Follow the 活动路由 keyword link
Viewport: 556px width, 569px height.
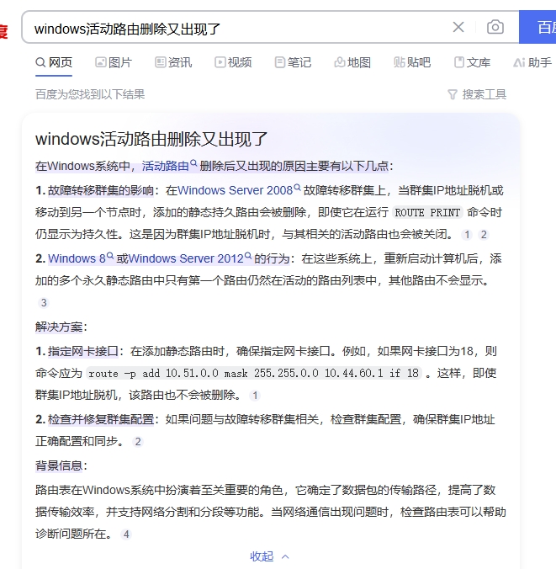[169, 166]
